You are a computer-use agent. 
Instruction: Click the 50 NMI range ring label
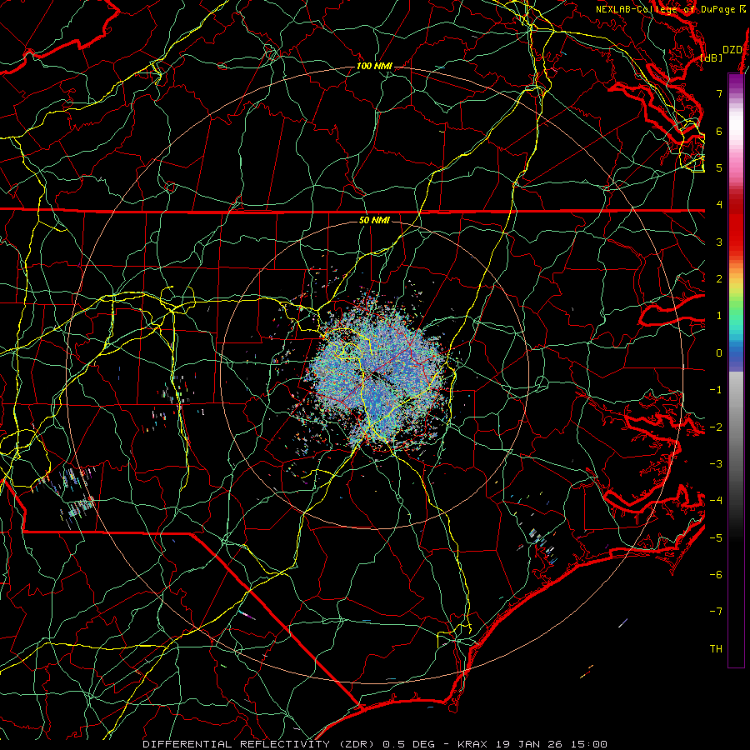[374, 221]
